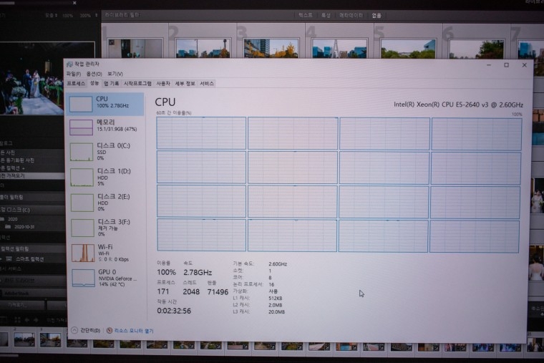Select Lightroom grid photo number 2
Screen dimensions: 544x363
(x=203, y=48)
